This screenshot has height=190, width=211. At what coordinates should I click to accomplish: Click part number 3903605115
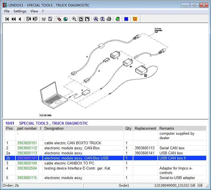[x=27, y=178]
